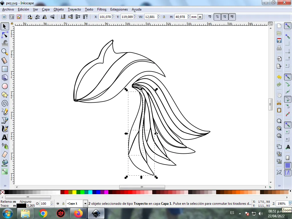Increase the width W spinner

[159, 16]
